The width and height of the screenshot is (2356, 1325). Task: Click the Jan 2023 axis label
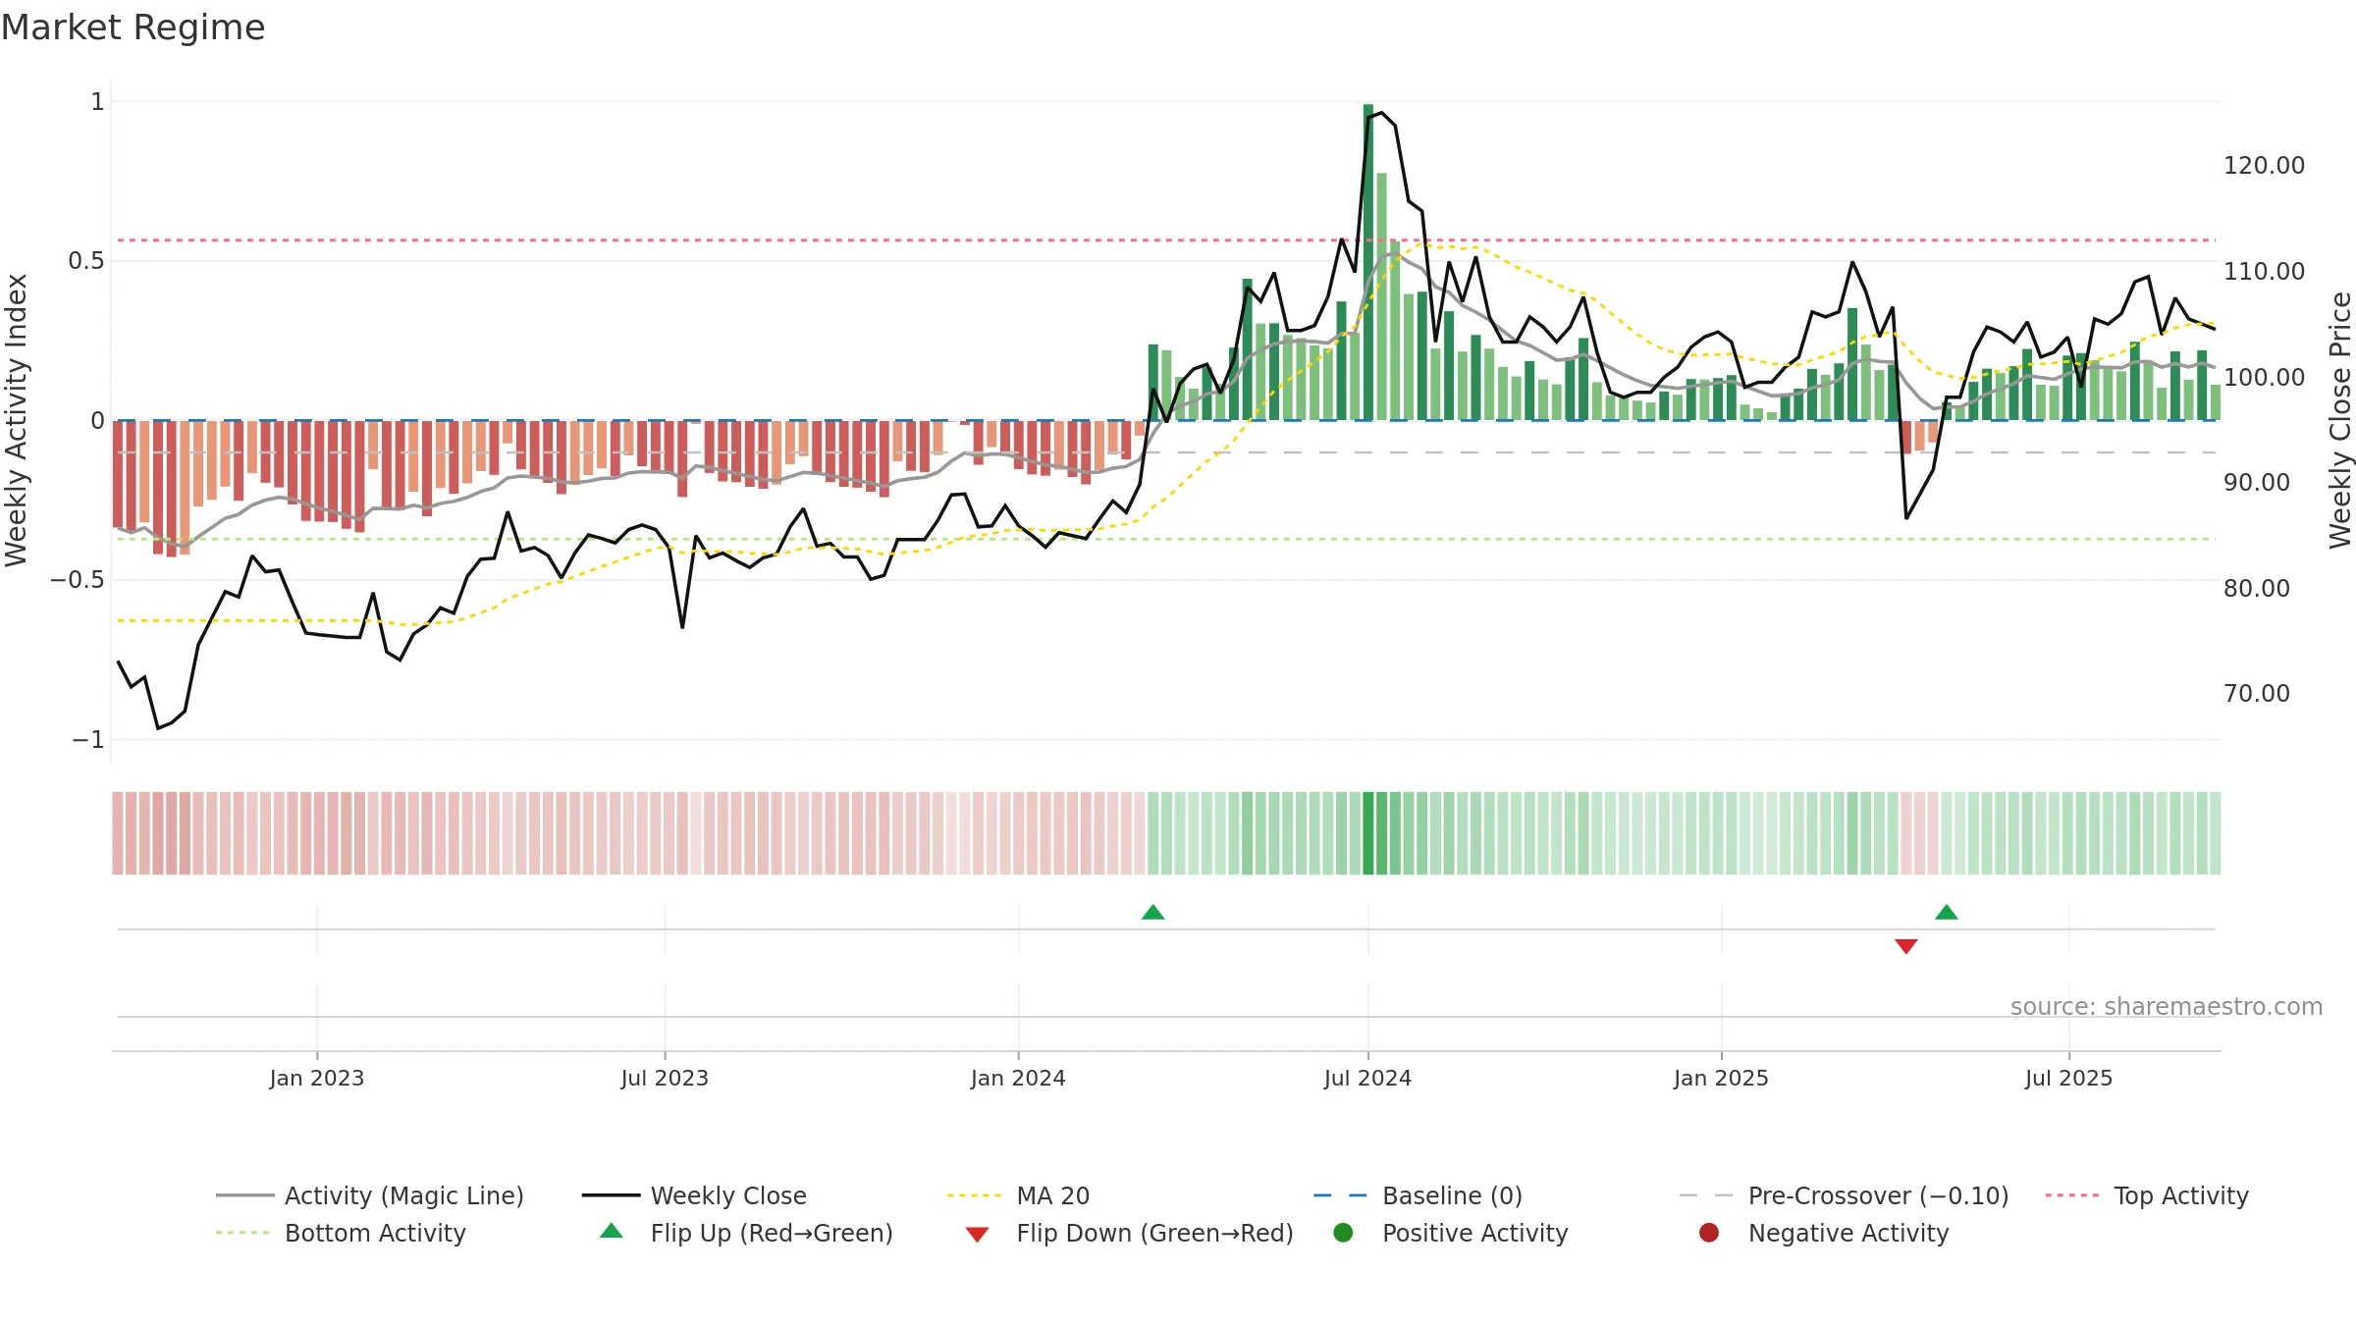316,1078
